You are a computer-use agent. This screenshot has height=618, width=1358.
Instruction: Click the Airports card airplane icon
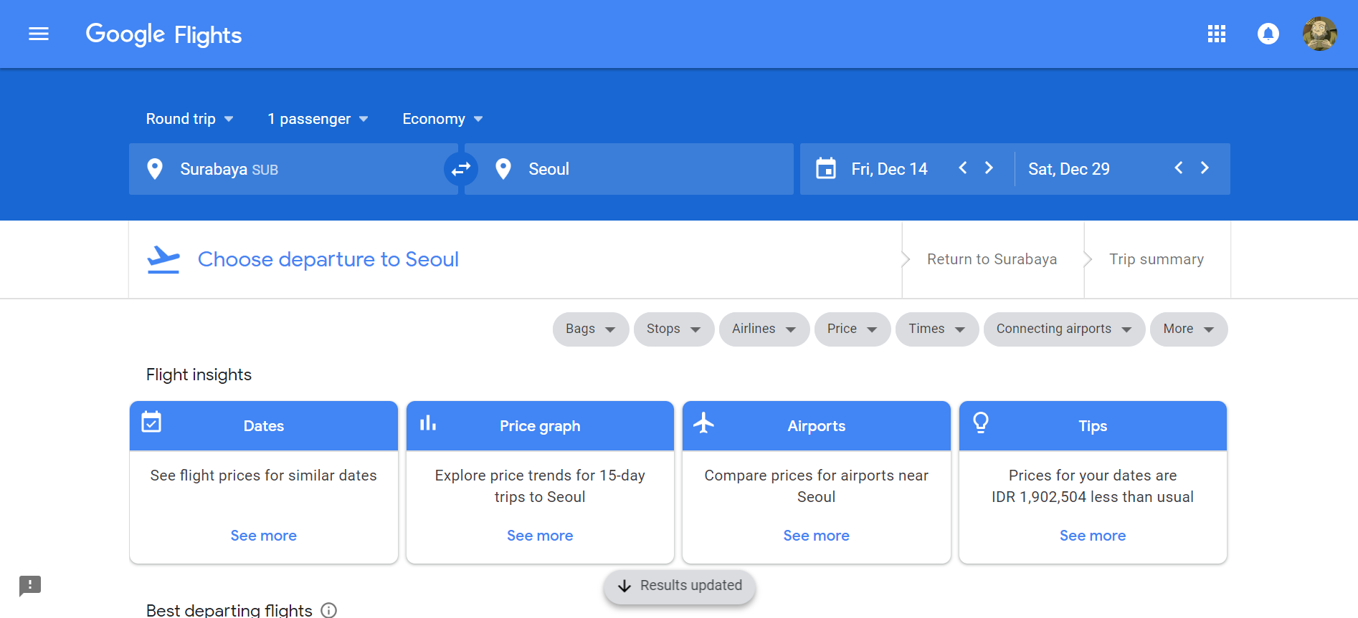coord(704,423)
